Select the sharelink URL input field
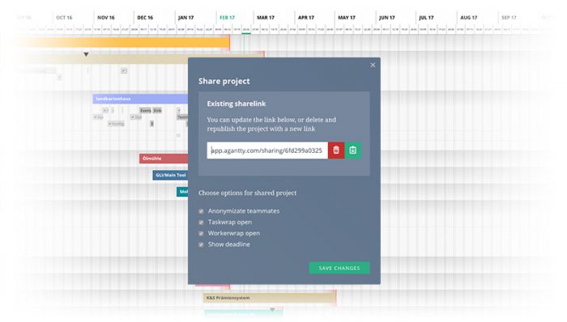The image size is (567, 322). coord(267,150)
